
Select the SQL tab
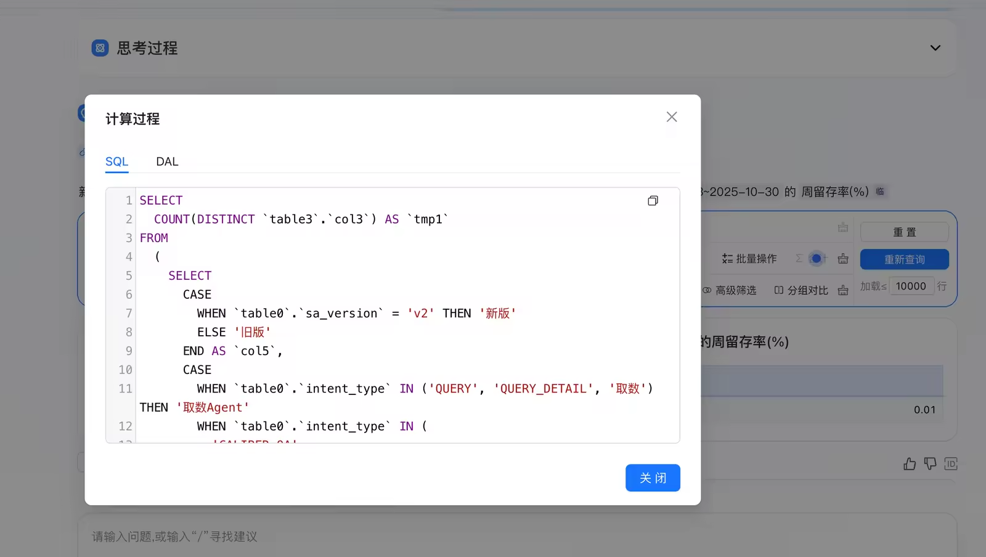pos(116,161)
